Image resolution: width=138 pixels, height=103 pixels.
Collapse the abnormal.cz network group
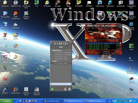coord(51,50)
